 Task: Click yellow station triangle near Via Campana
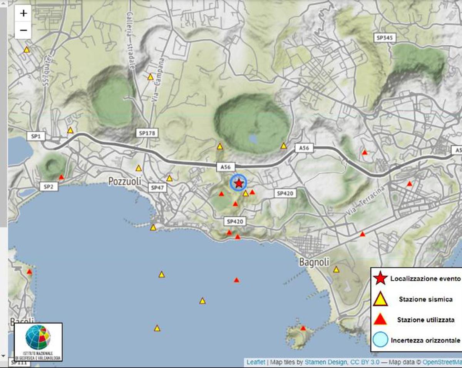150,77
